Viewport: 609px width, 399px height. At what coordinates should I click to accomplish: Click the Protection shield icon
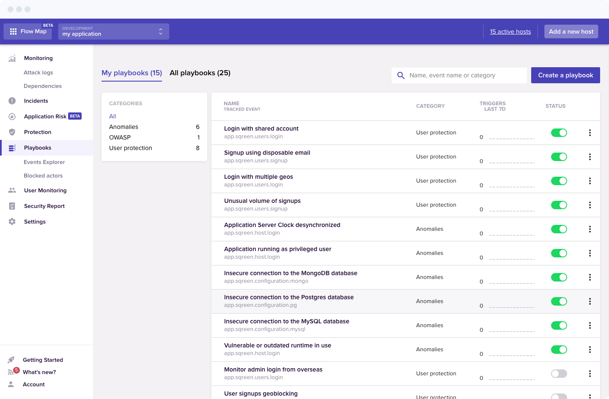[x=12, y=132]
